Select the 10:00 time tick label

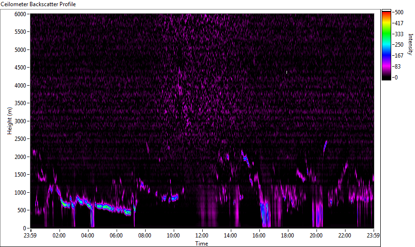click(173, 236)
